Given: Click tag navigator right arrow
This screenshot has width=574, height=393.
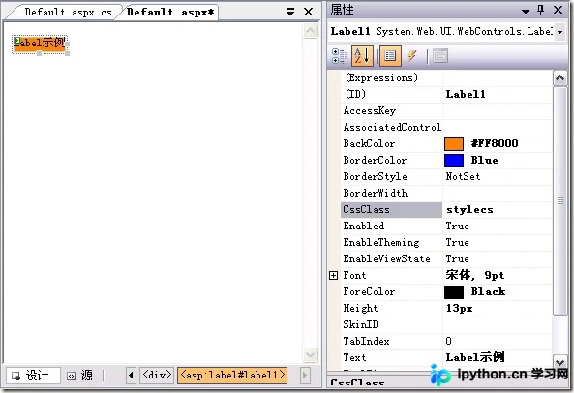Looking at the screenshot, I should [305, 375].
